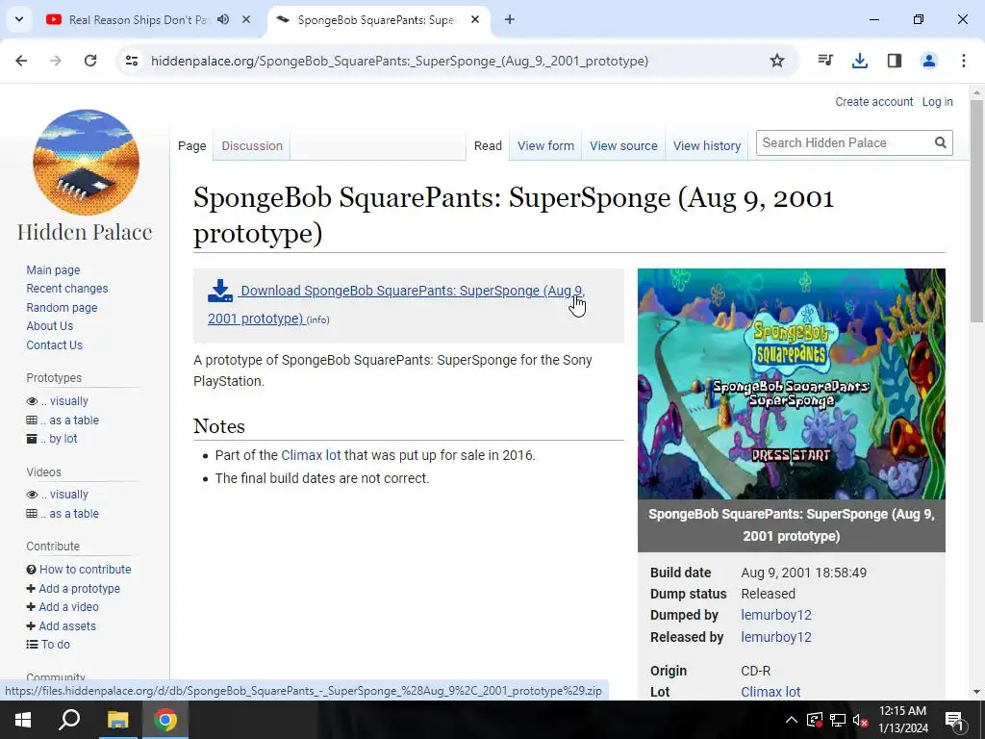Browse Prototypes as a table
This screenshot has height=739, width=985.
[74, 420]
